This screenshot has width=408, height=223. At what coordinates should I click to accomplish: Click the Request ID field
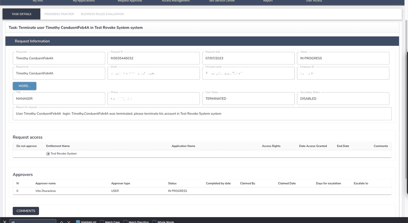pyautogui.click(x=153, y=58)
